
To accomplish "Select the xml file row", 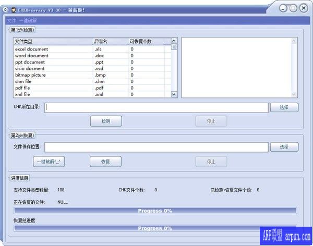I will click(92, 94).
